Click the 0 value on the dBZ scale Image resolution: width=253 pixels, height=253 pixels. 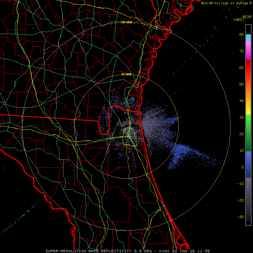pos(243,167)
